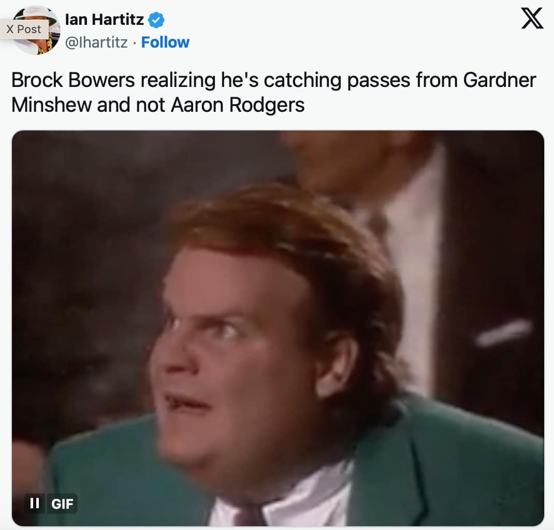This screenshot has height=530, width=554.
Task: Open the @Ihartitz handle link
Action: (x=96, y=42)
